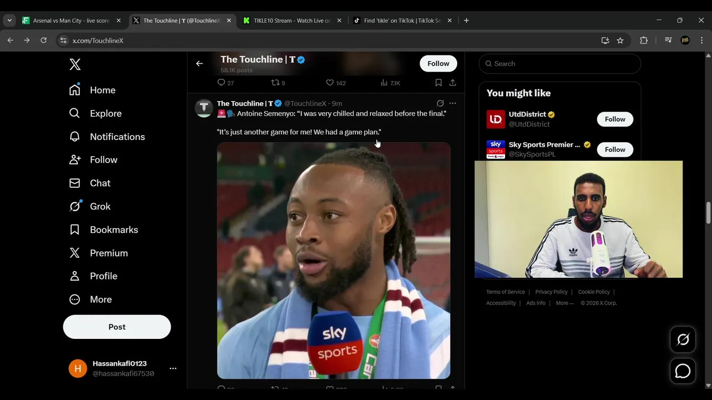Click the Post button

[117, 327]
